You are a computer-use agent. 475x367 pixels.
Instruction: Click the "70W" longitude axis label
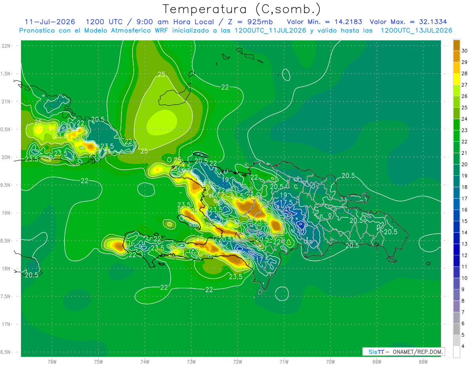[331, 361]
